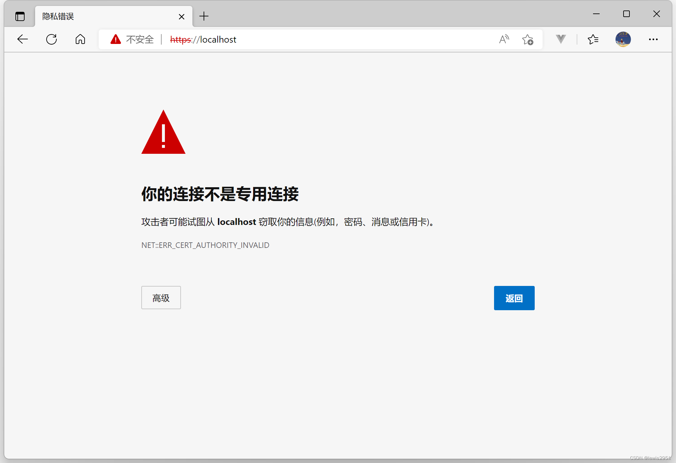
Task: Click the browser back arrow
Action: (x=23, y=39)
